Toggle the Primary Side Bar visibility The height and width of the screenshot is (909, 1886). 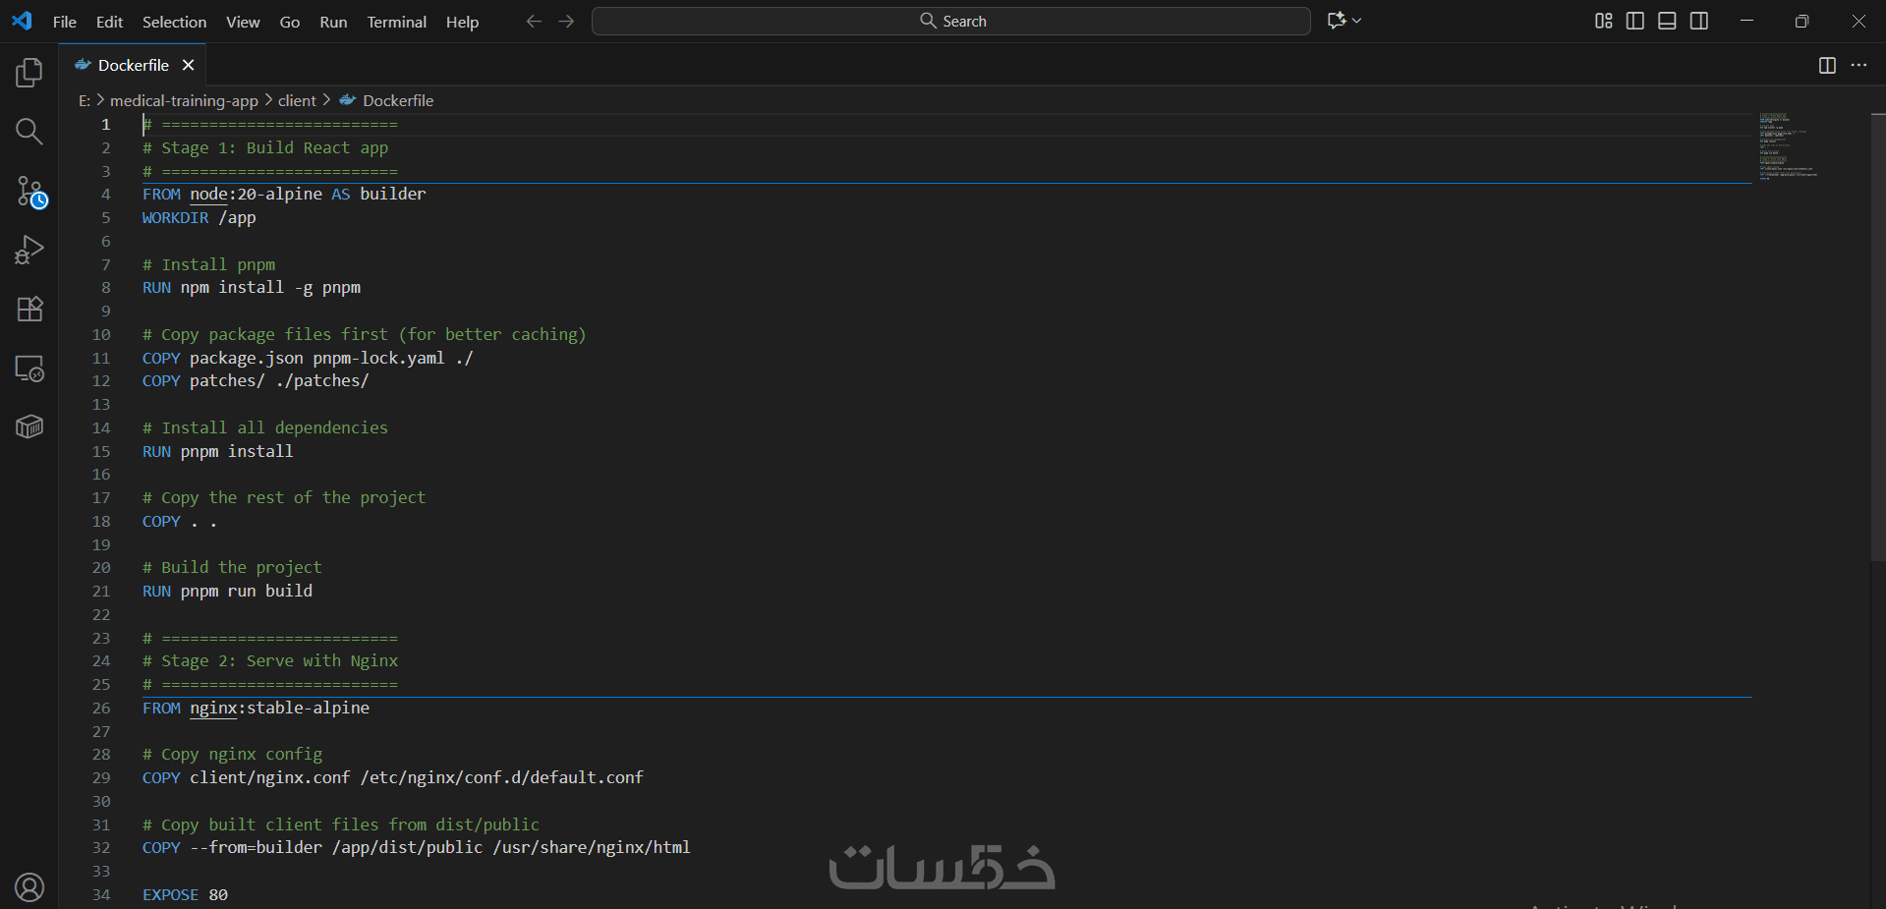[x=1635, y=21]
